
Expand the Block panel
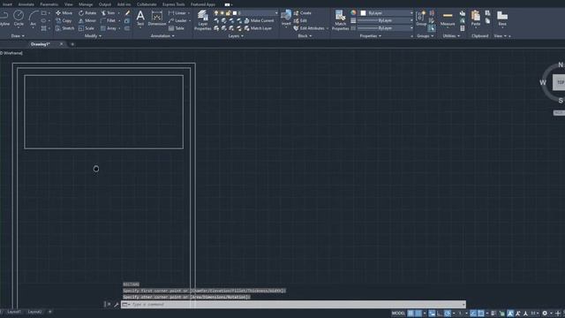305,36
